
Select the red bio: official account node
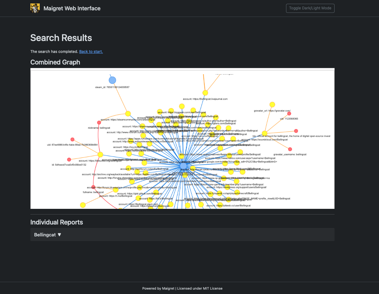tap(296, 131)
